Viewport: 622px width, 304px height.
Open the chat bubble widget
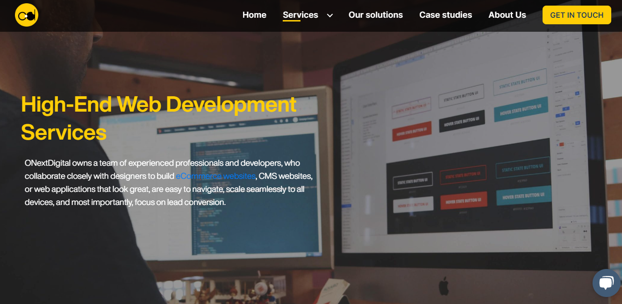[606, 283]
